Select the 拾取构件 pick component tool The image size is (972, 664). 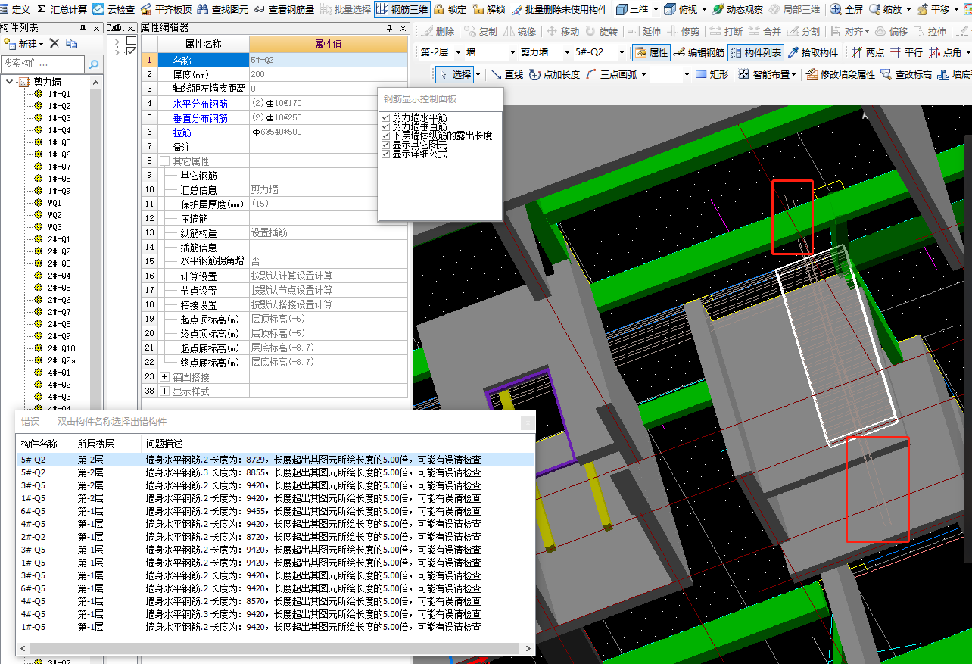(813, 52)
